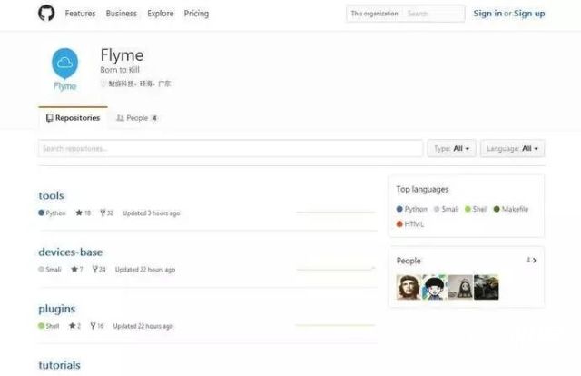Click the Shell language dot in Top languages
This screenshot has width=581, height=376.
pos(468,209)
